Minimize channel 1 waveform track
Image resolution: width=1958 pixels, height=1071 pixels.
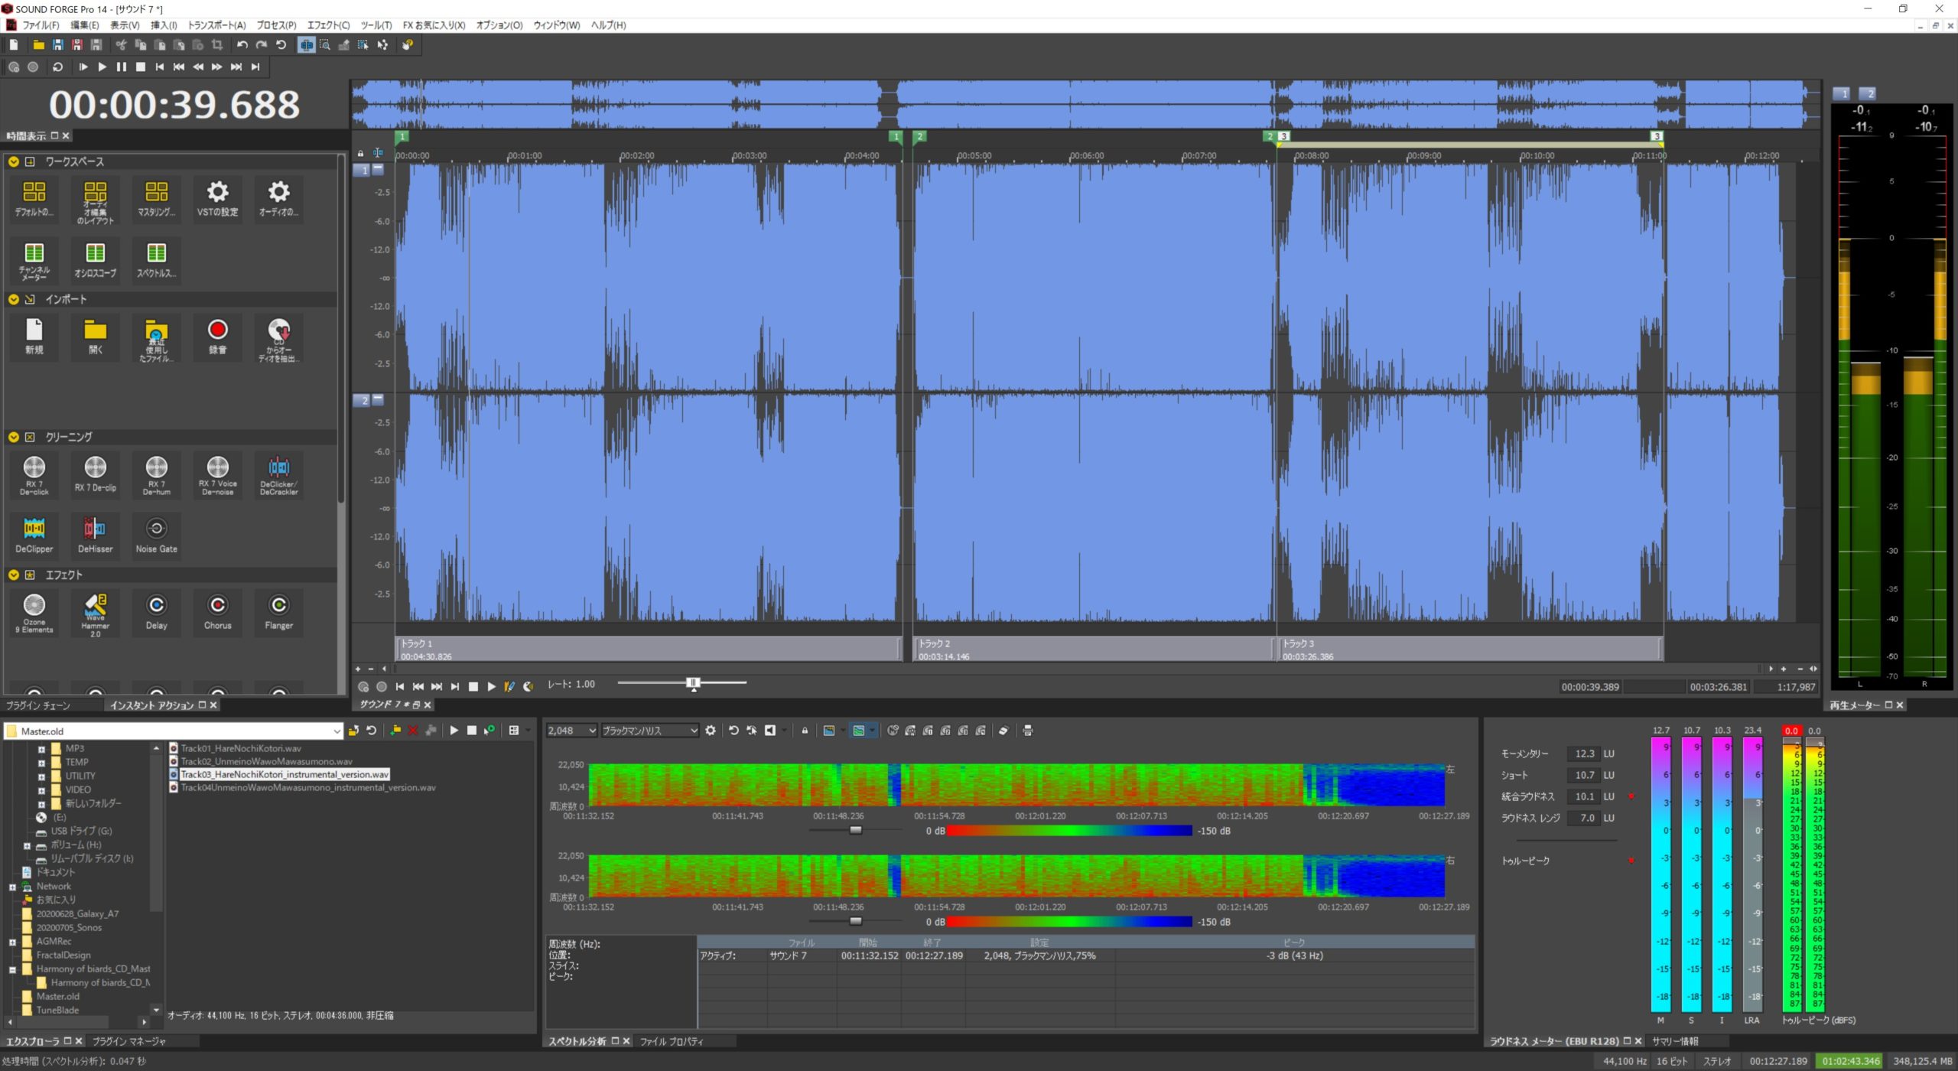[x=378, y=169]
